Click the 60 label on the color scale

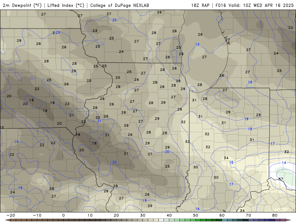pos(222,215)
